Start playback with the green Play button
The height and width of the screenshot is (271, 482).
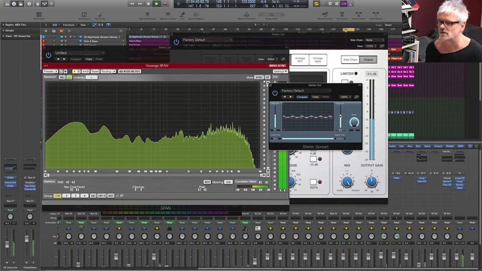(x=157, y=4)
